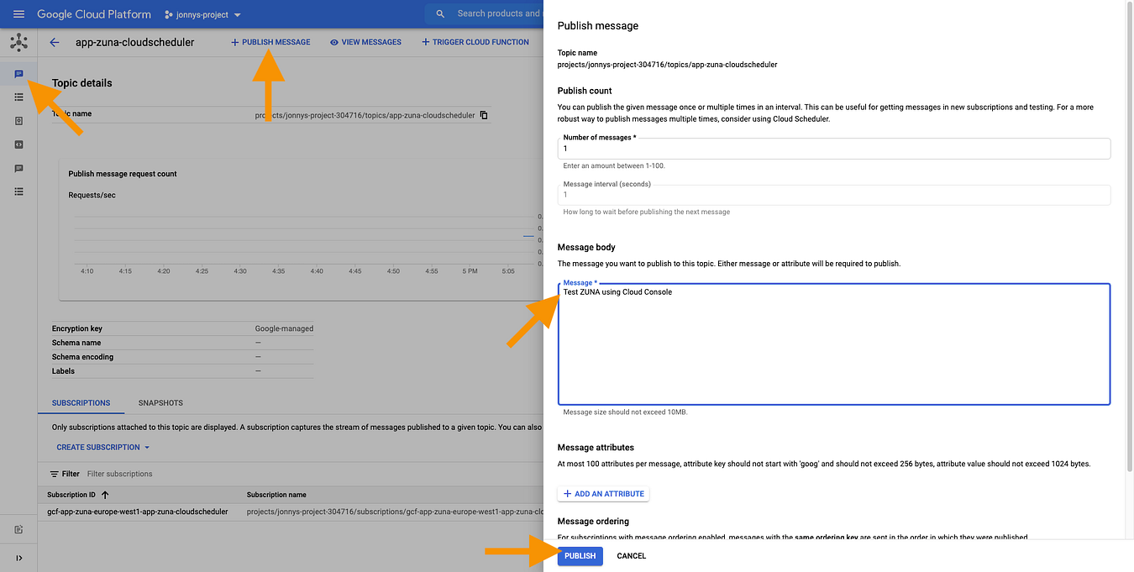Open Lite Topics chat icon in sidebar
Image resolution: width=1134 pixels, height=572 pixels.
pyautogui.click(x=18, y=168)
